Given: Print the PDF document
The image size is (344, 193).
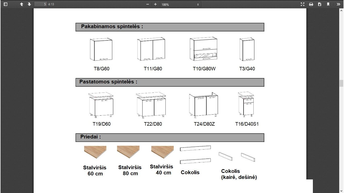Looking at the screenshot, I should [311, 4].
